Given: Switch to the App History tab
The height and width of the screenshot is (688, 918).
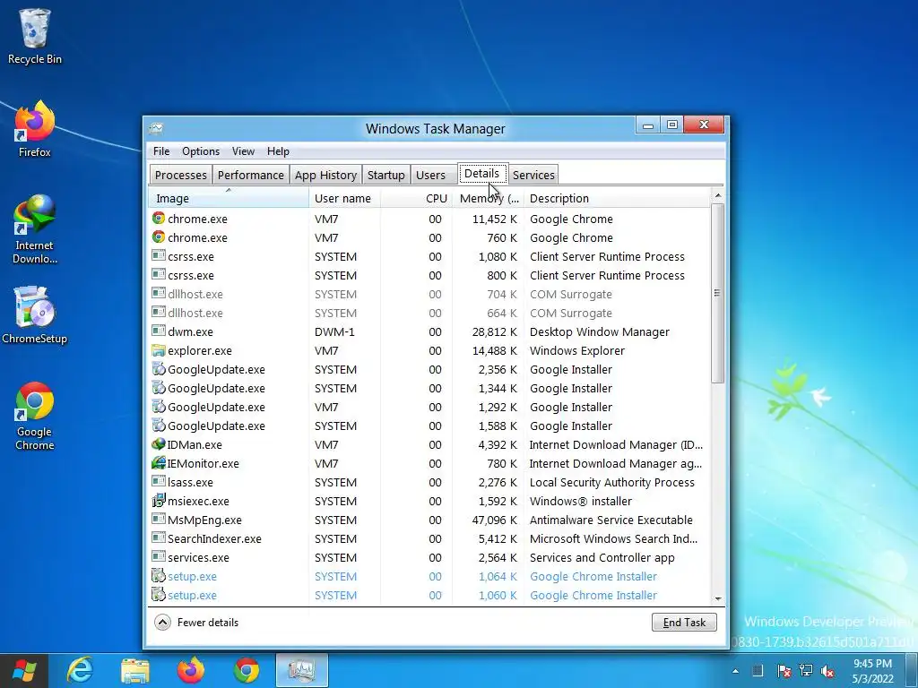Looking at the screenshot, I should tap(325, 175).
